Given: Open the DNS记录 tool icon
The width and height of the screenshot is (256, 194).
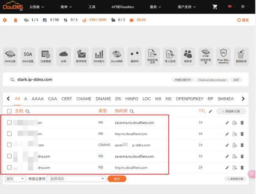Looking at the screenshot, I should 10,57.
